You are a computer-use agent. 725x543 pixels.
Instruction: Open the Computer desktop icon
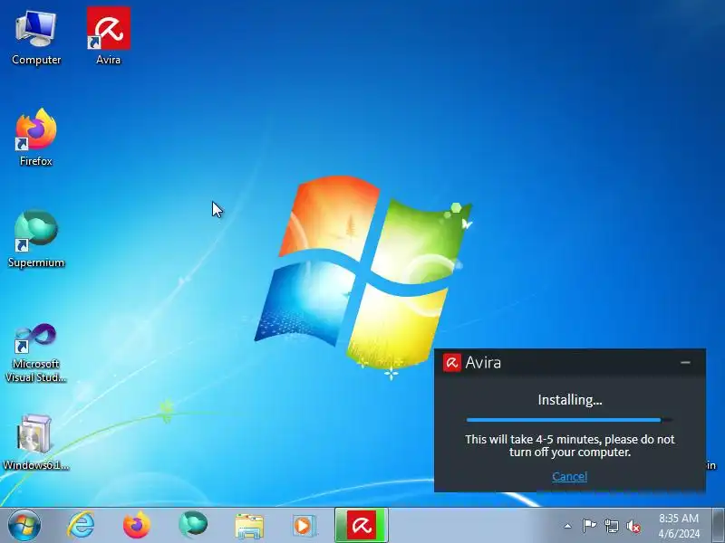(x=36, y=38)
